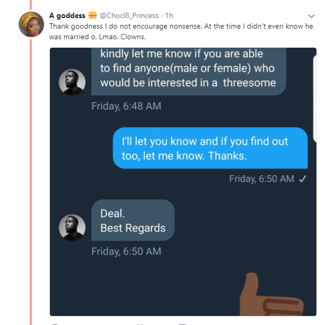This screenshot has width=335, height=325.
Task: Click the tweet author's profile avatar
Action: click(31, 24)
